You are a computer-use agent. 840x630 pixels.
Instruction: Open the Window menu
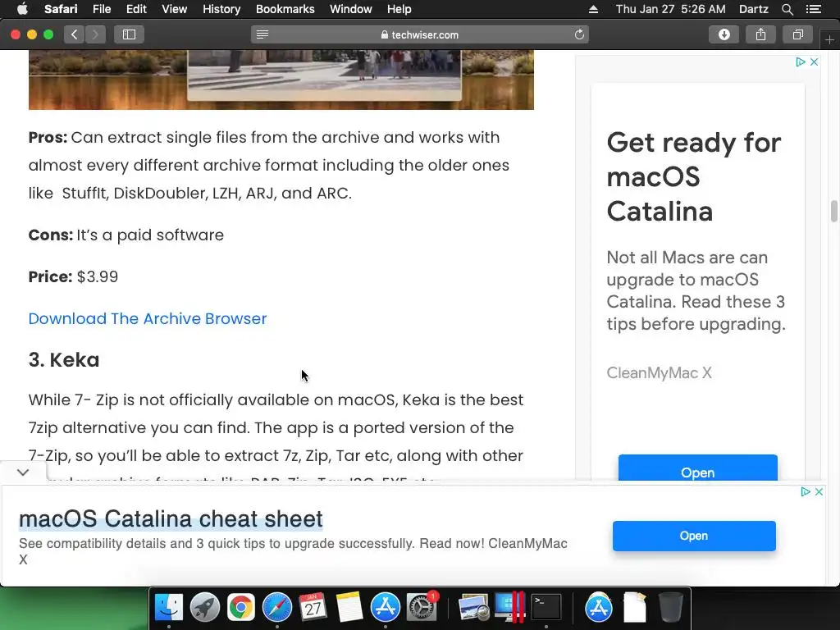350,9
